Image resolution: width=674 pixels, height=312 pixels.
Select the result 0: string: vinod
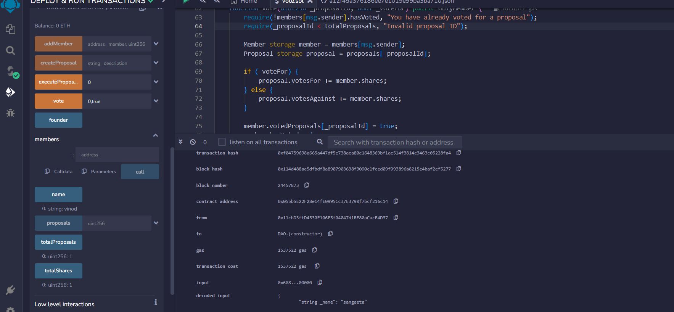(x=60, y=209)
